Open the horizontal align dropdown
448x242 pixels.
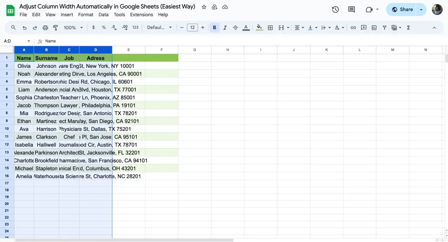(x=298, y=28)
